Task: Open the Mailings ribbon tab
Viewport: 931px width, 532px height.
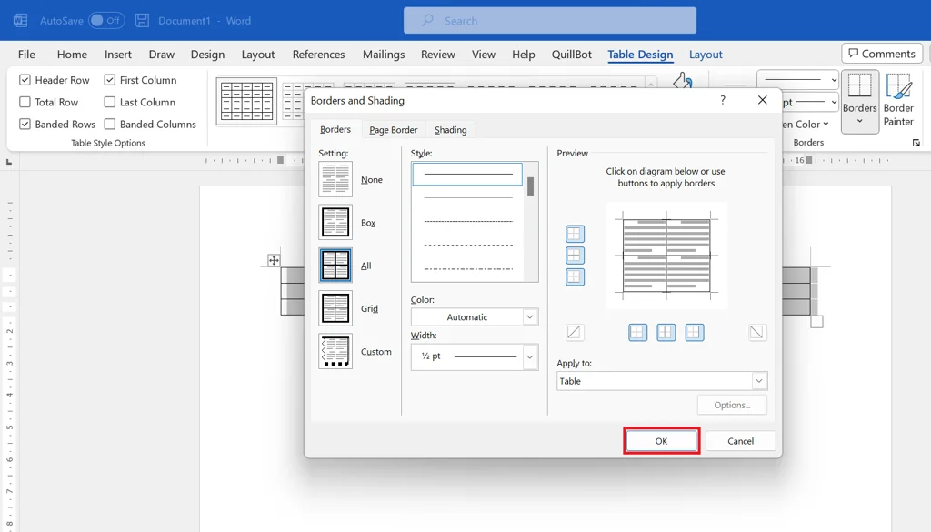Action: 384,54
